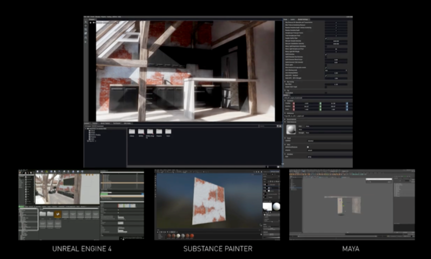The image size is (431, 259).
Task: Expand the root item in the content tree
Action: 86,128
